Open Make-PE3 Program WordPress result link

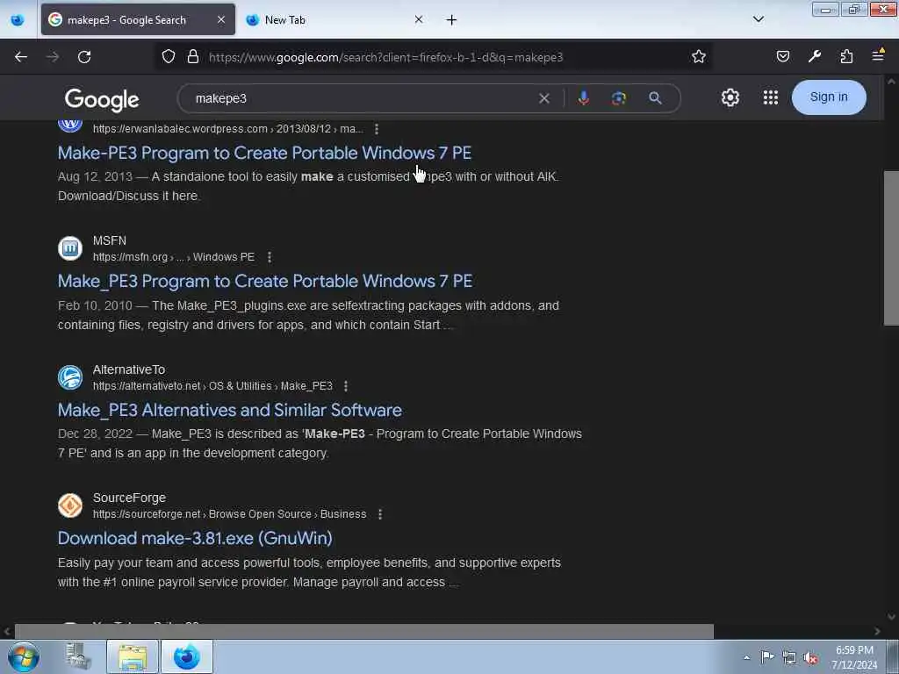click(x=264, y=153)
